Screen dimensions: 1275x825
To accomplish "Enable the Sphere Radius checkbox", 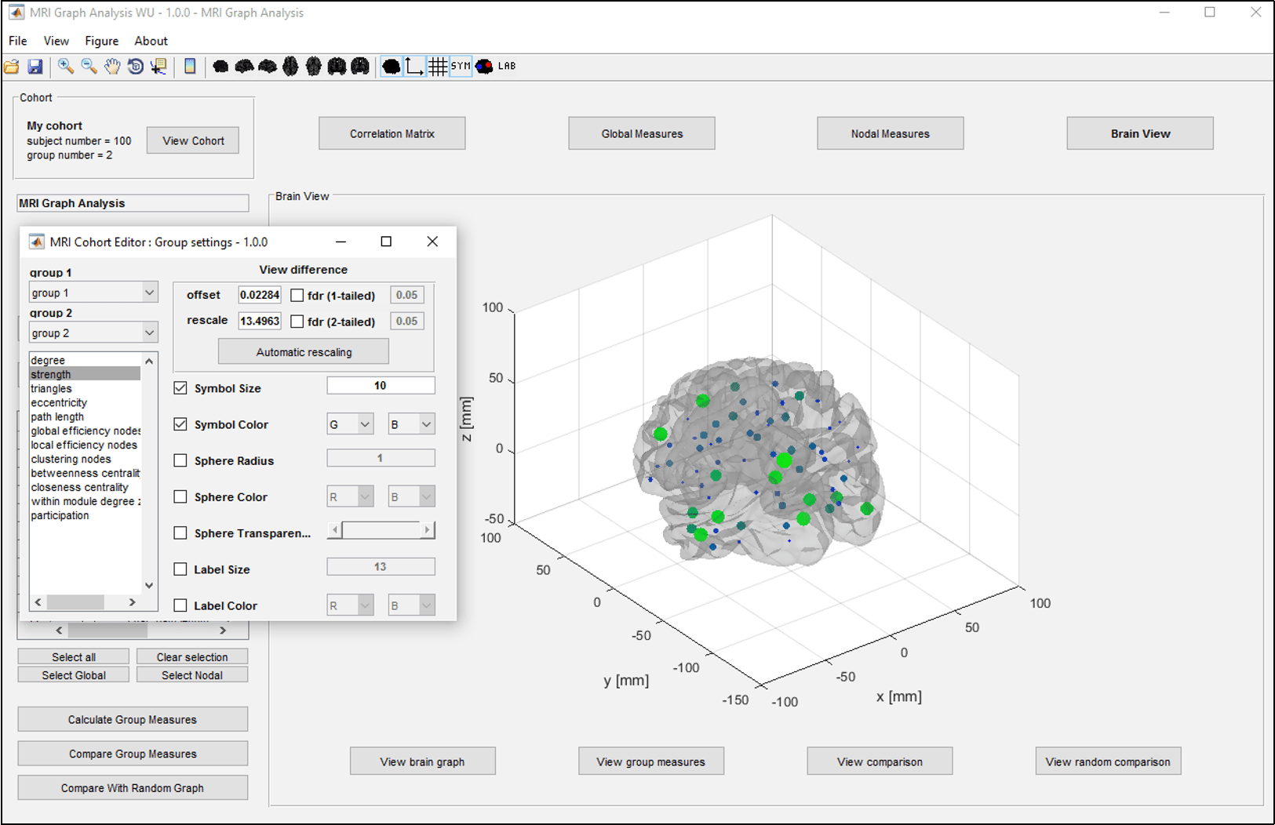I will pos(180,460).
